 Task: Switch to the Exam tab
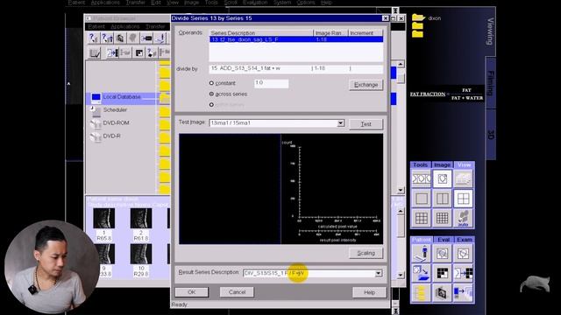(x=465, y=239)
